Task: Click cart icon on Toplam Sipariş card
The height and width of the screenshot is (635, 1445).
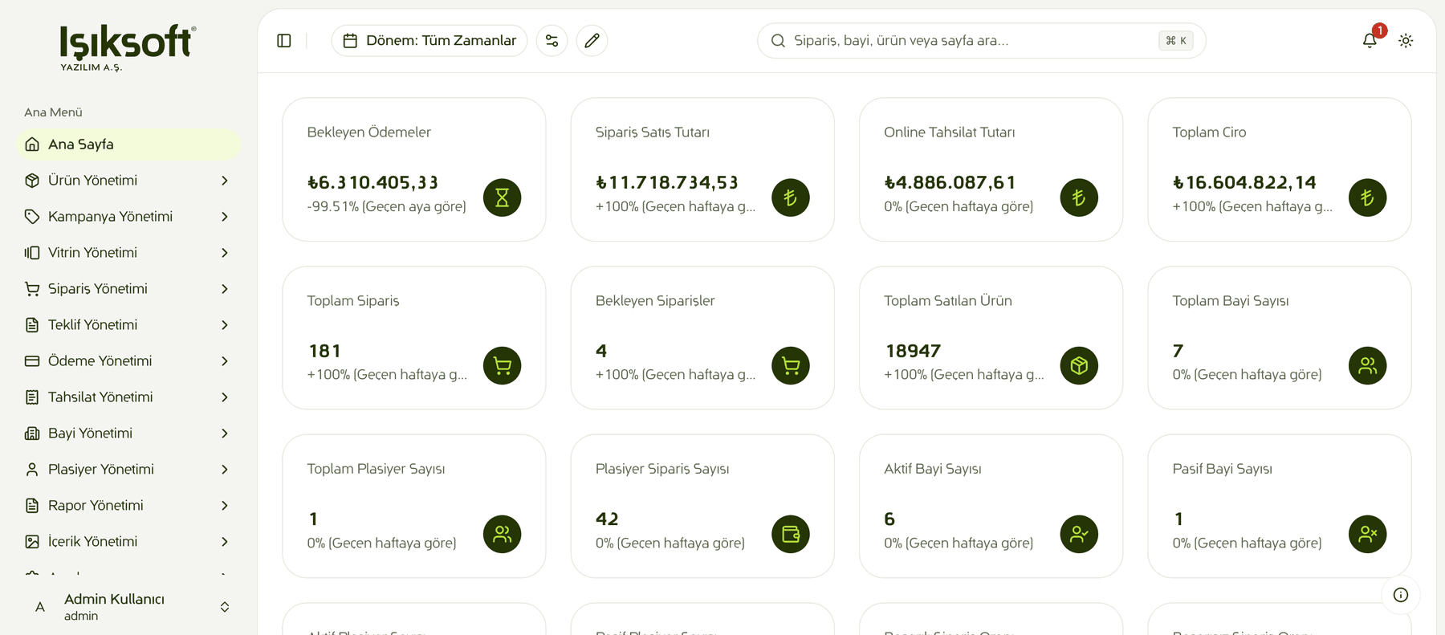Action: 503,366
